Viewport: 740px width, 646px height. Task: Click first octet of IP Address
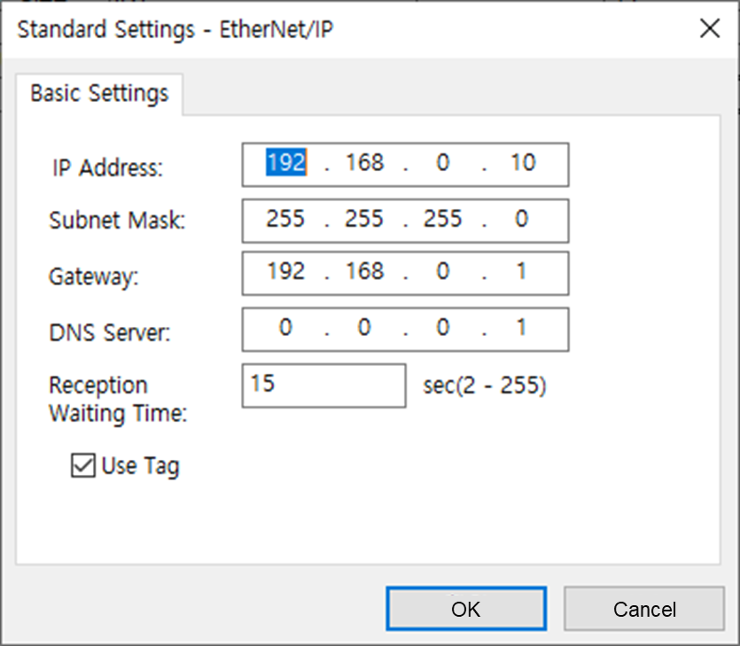(x=284, y=164)
